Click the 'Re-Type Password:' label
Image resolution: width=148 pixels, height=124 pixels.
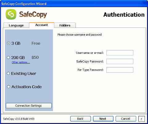pyautogui.click(x=91, y=70)
